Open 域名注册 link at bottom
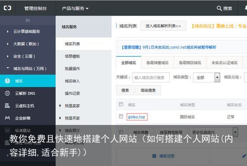The height and width of the screenshot is (166, 247). [x=167, y=156]
